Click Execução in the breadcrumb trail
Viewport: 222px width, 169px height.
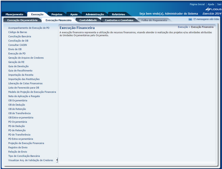pyautogui.click(x=183, y=27)
